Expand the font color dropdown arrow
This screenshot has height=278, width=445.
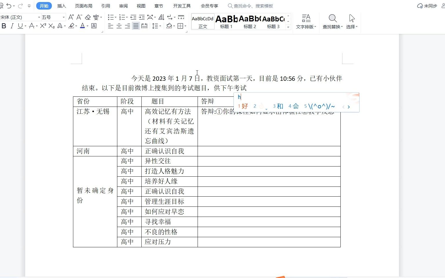click(87, 26)
